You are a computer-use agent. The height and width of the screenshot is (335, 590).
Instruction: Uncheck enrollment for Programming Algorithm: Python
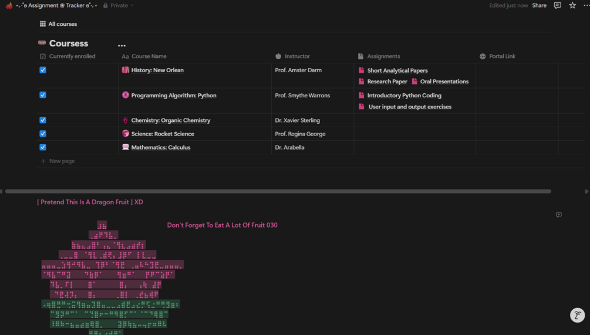43,95
